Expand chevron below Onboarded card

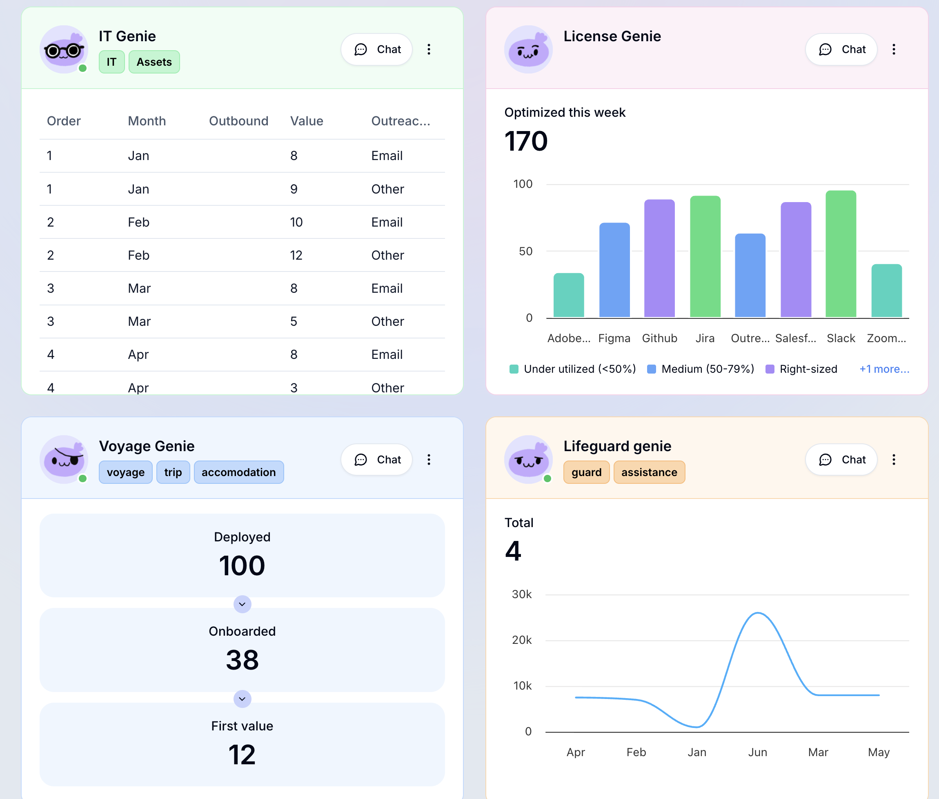point(243,699)
